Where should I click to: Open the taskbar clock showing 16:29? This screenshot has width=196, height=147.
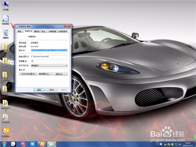188,144
